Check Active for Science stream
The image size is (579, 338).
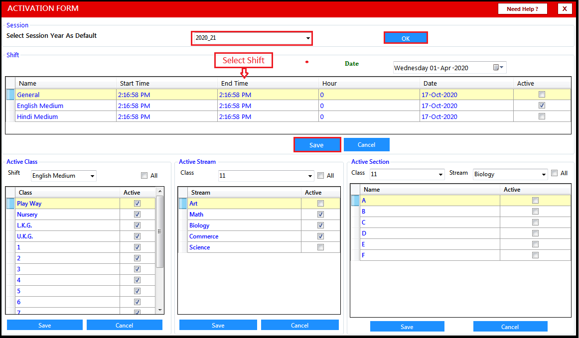320,247
